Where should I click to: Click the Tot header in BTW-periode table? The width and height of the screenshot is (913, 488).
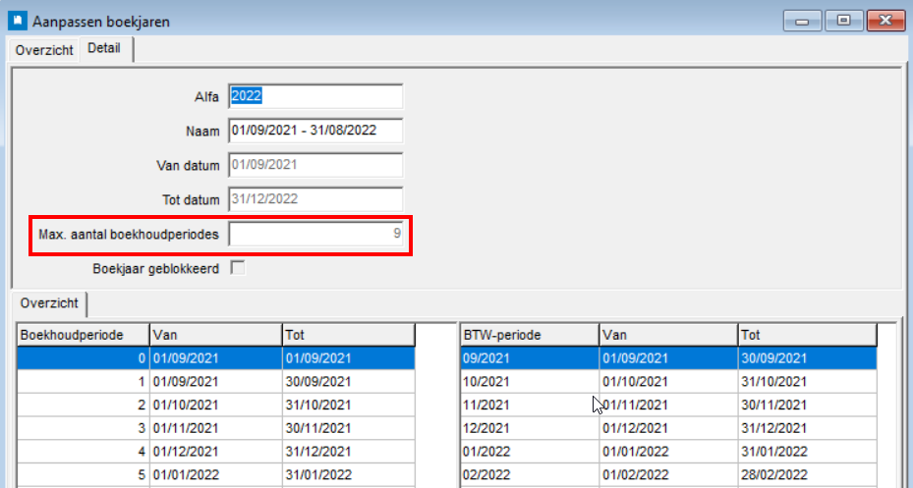pos(806,334)
